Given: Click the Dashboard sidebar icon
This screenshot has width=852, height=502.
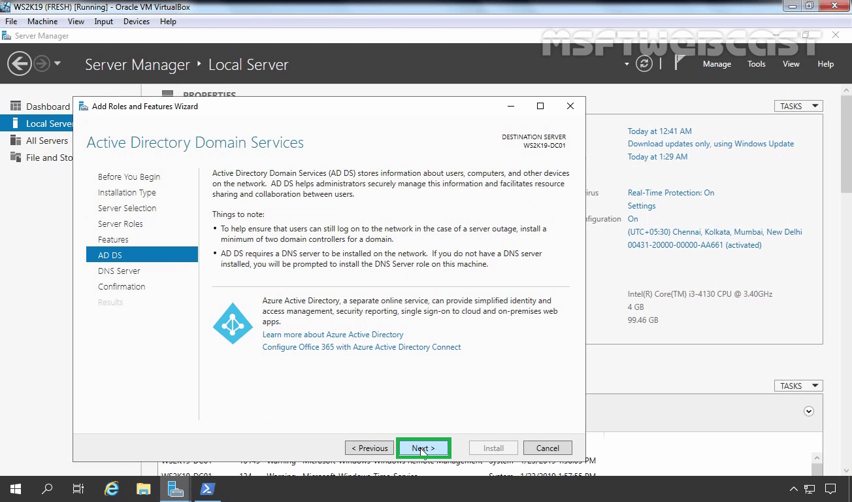Looking at the screenshot, I should click(16, 106).
